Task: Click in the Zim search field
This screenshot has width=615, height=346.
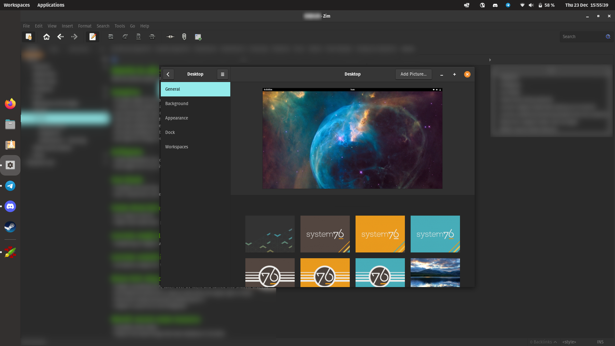Action: tap(581, 37)
